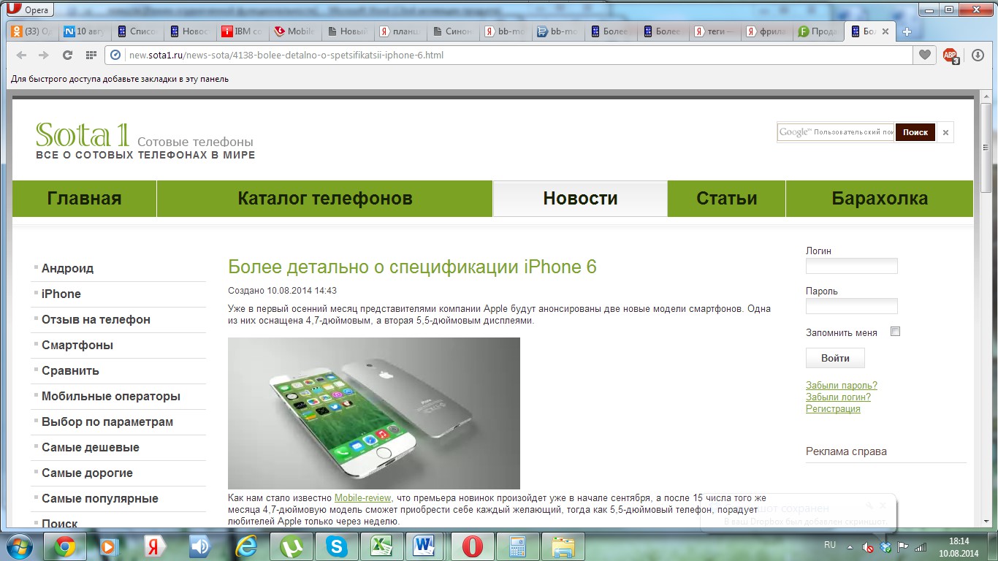Open Internet Explorer from the taskbar

(x=246, y=546)
